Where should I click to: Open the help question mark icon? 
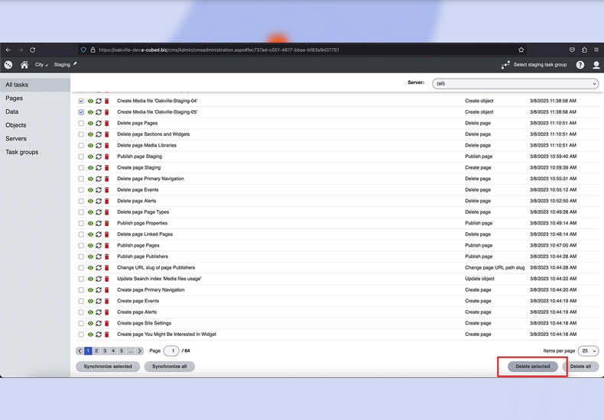coord(580,65)
